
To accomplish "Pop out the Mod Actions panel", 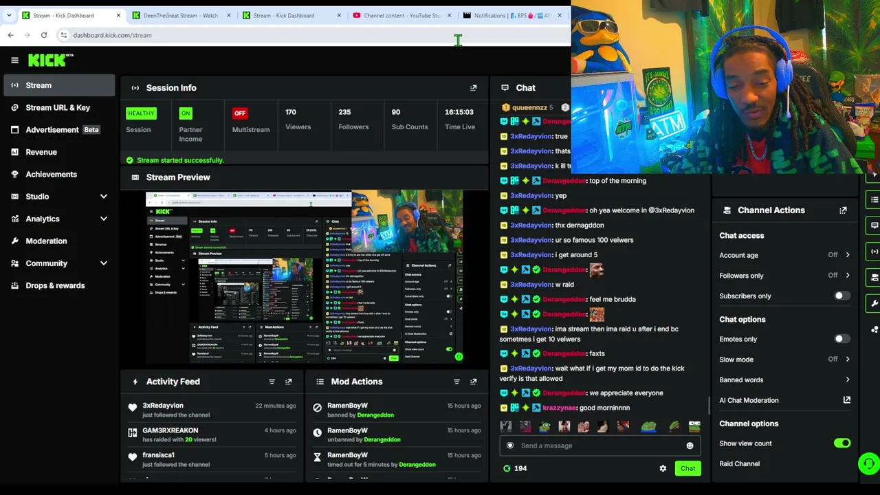I will point(473,382).
